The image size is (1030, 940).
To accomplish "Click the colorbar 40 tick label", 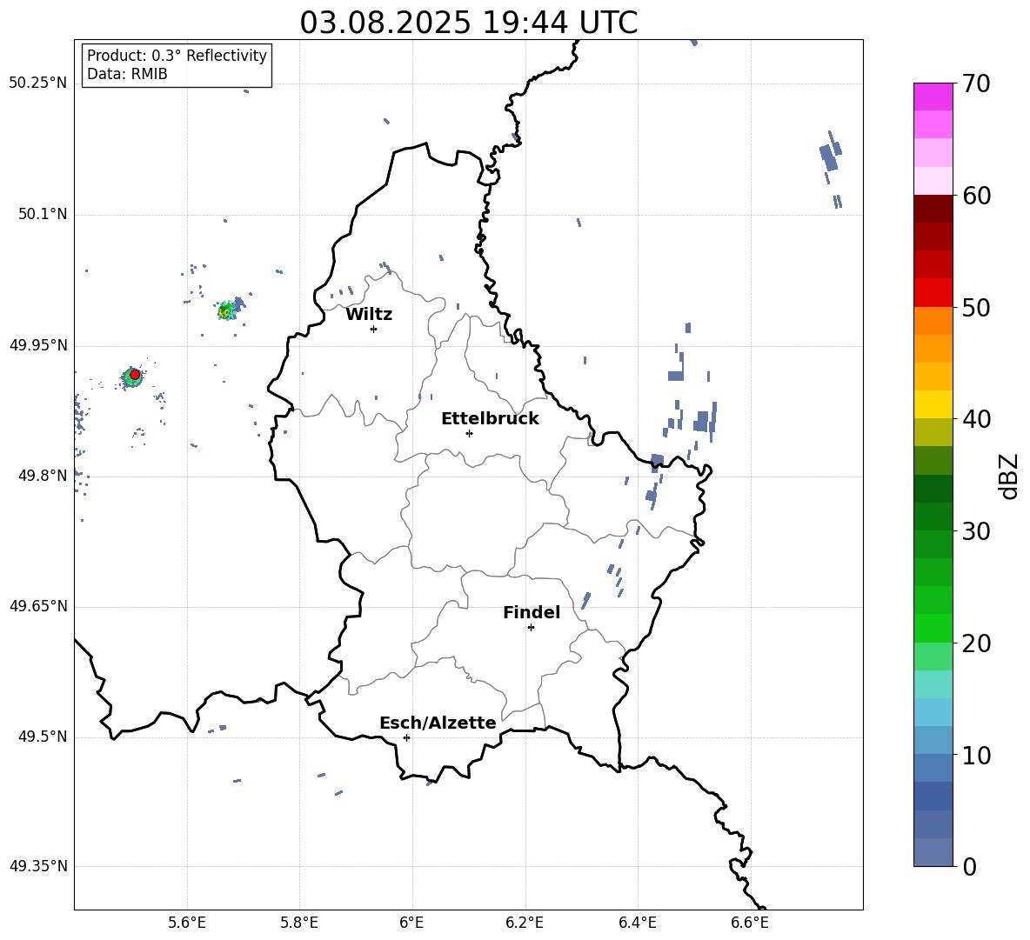I will 976,419.
